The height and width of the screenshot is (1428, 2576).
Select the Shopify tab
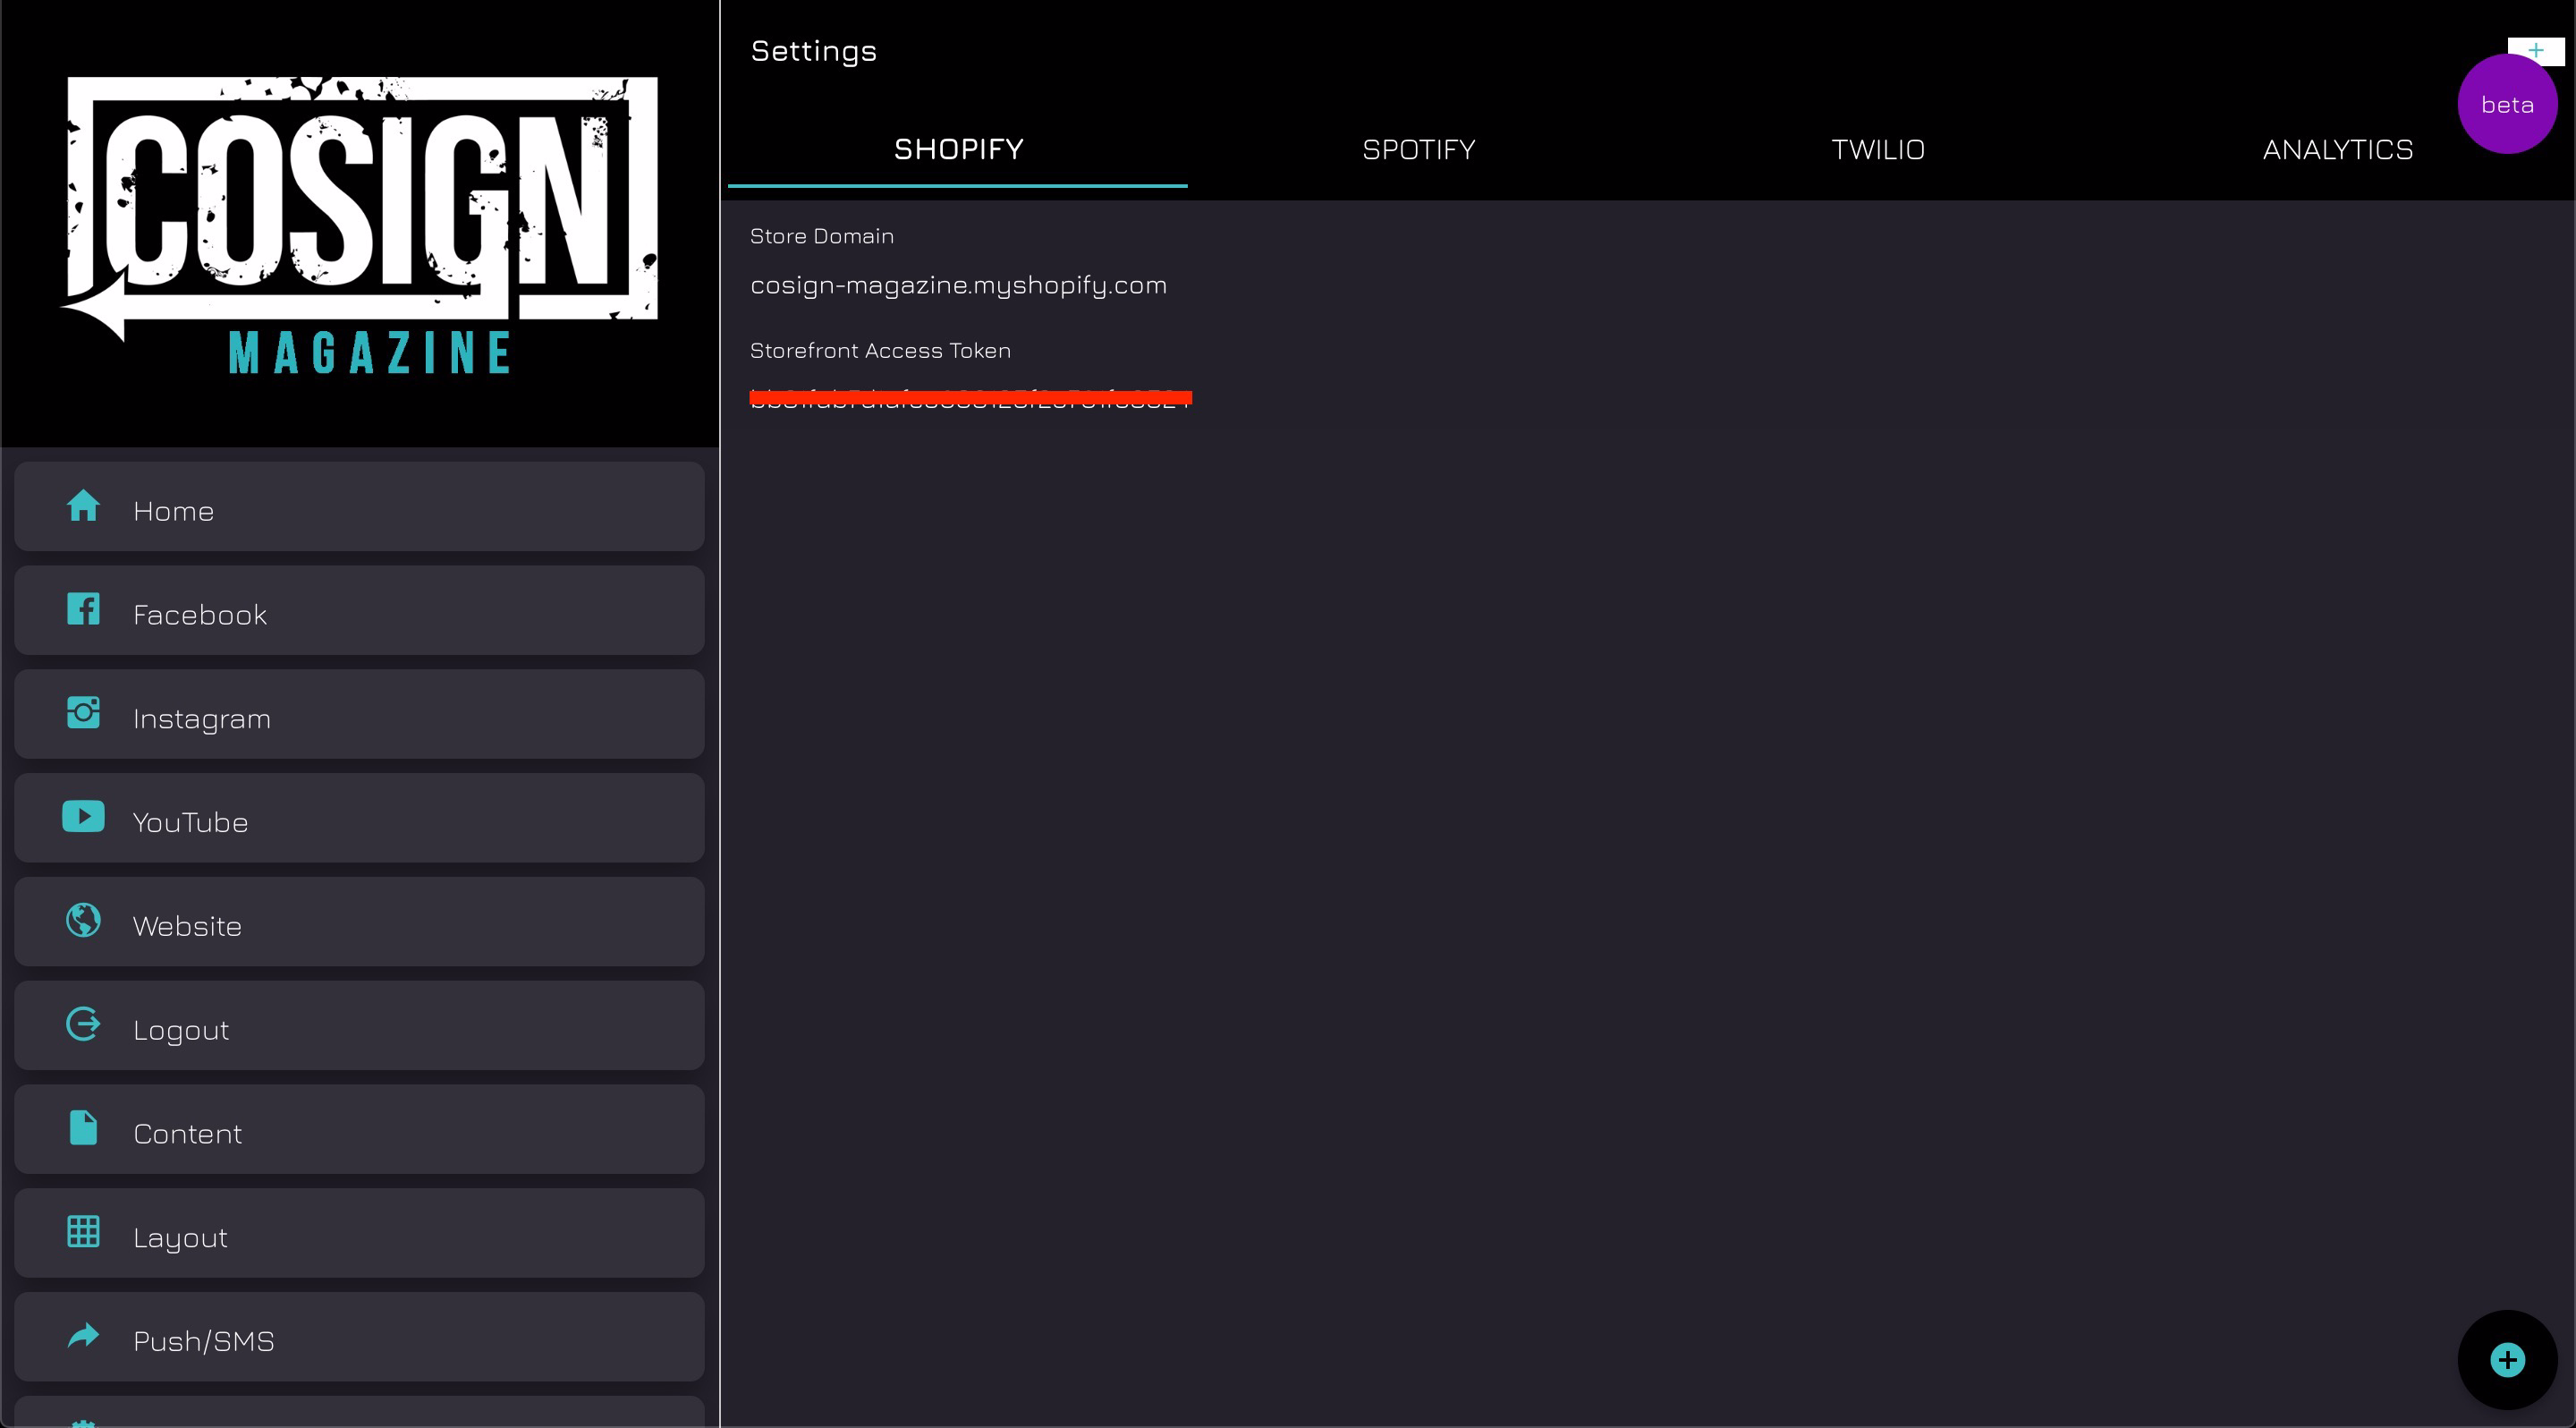(x=958, y=150)
